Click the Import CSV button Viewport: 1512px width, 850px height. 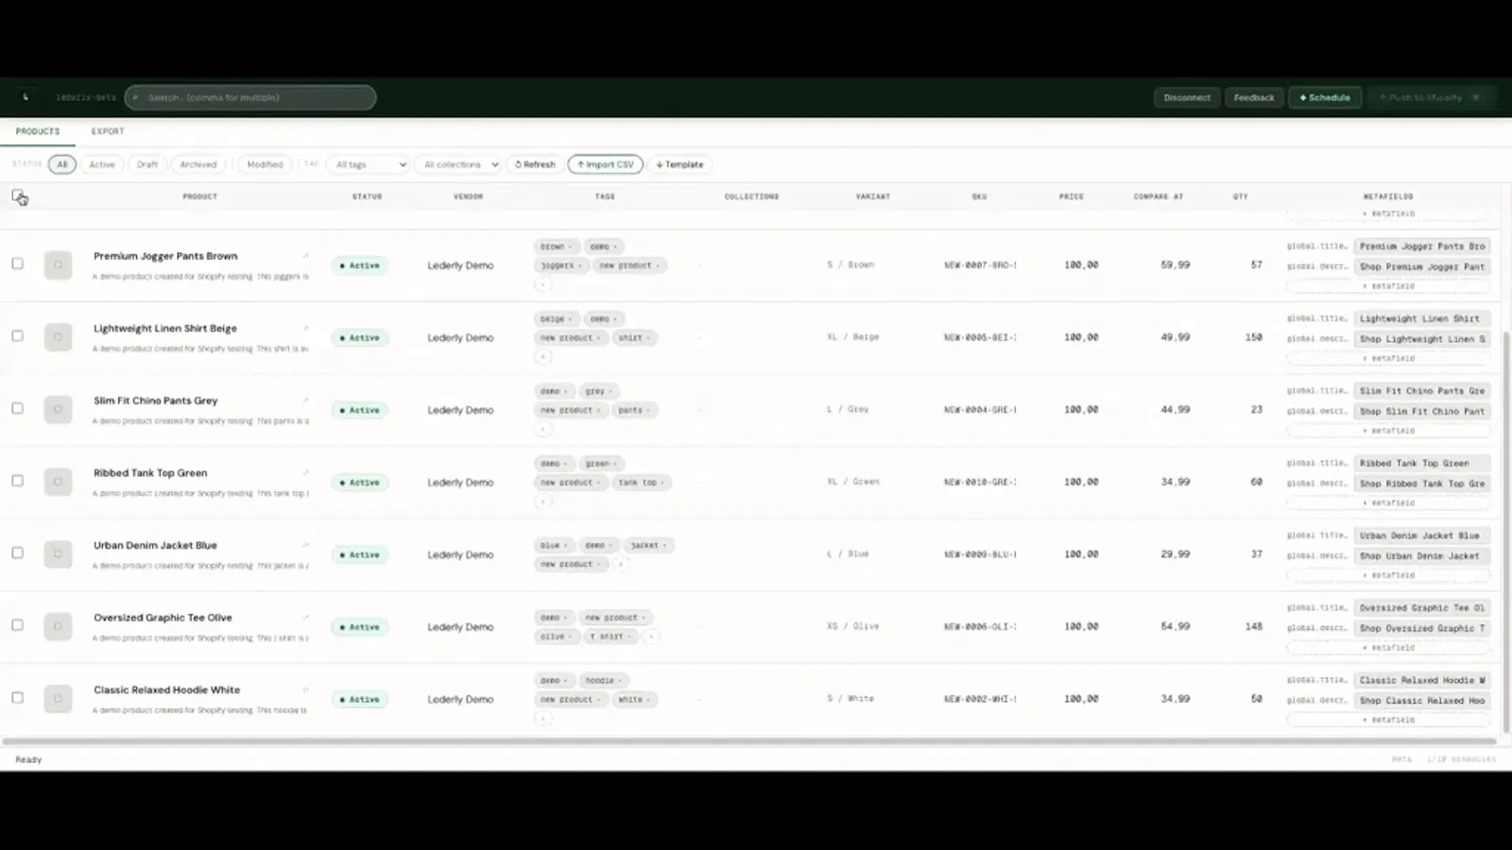click(606, 164)
